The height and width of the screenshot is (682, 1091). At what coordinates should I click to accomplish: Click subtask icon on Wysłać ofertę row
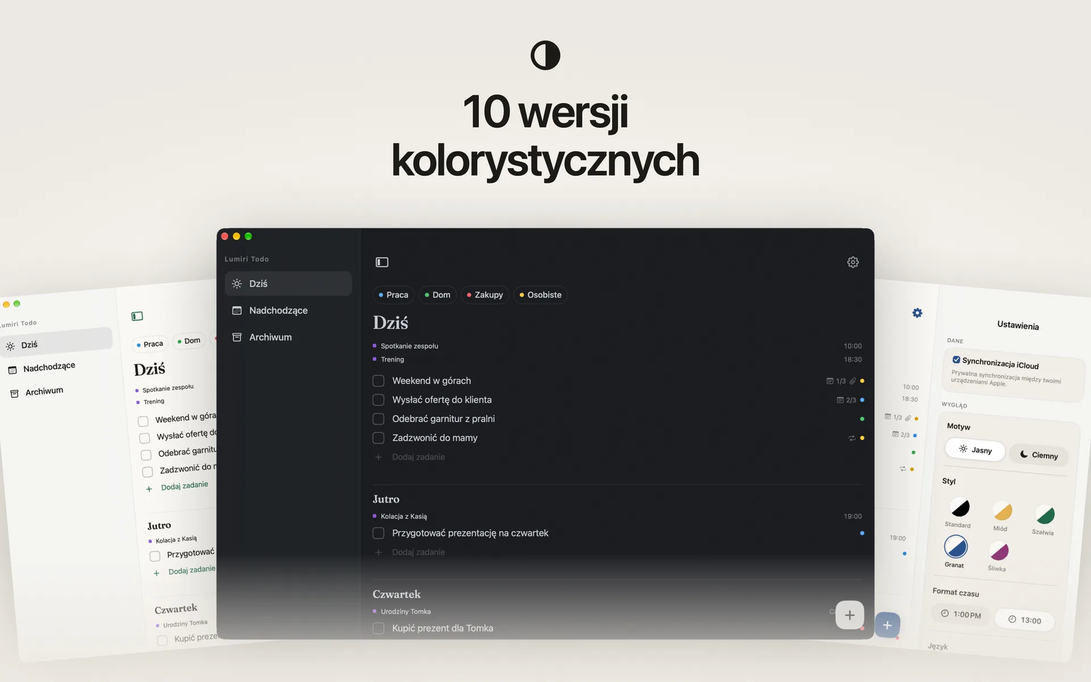pos(840,400)
